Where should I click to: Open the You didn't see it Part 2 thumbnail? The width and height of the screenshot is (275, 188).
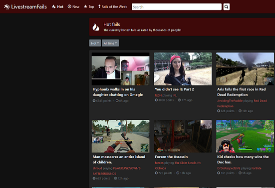point(183,69)
